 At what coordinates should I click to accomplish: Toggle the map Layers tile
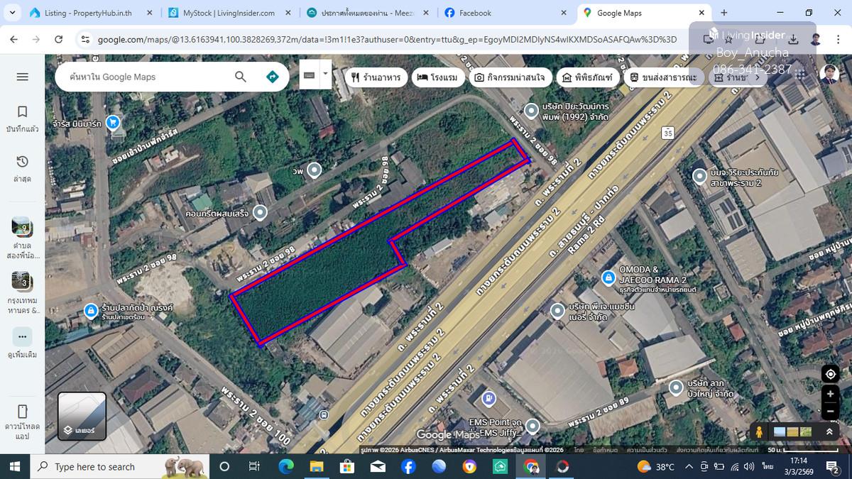click(82, 417)
